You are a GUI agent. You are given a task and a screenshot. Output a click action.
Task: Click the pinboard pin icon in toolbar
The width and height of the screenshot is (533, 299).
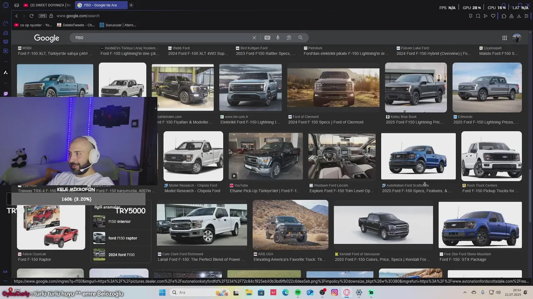[x=471, y=16]
